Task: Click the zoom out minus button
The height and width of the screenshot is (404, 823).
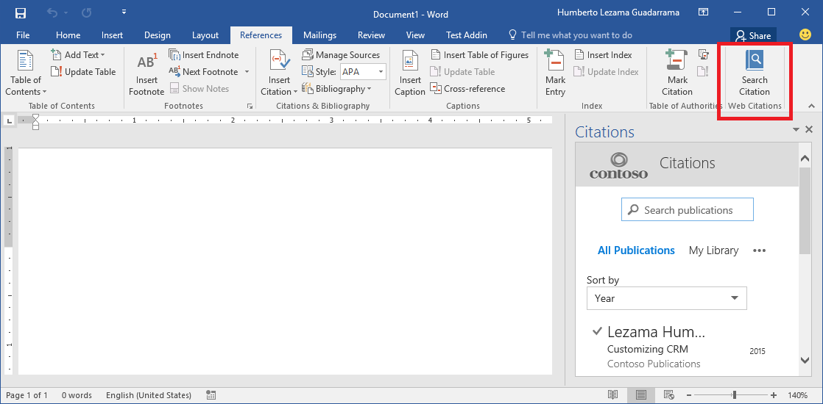Action: (x=689, y=395)
